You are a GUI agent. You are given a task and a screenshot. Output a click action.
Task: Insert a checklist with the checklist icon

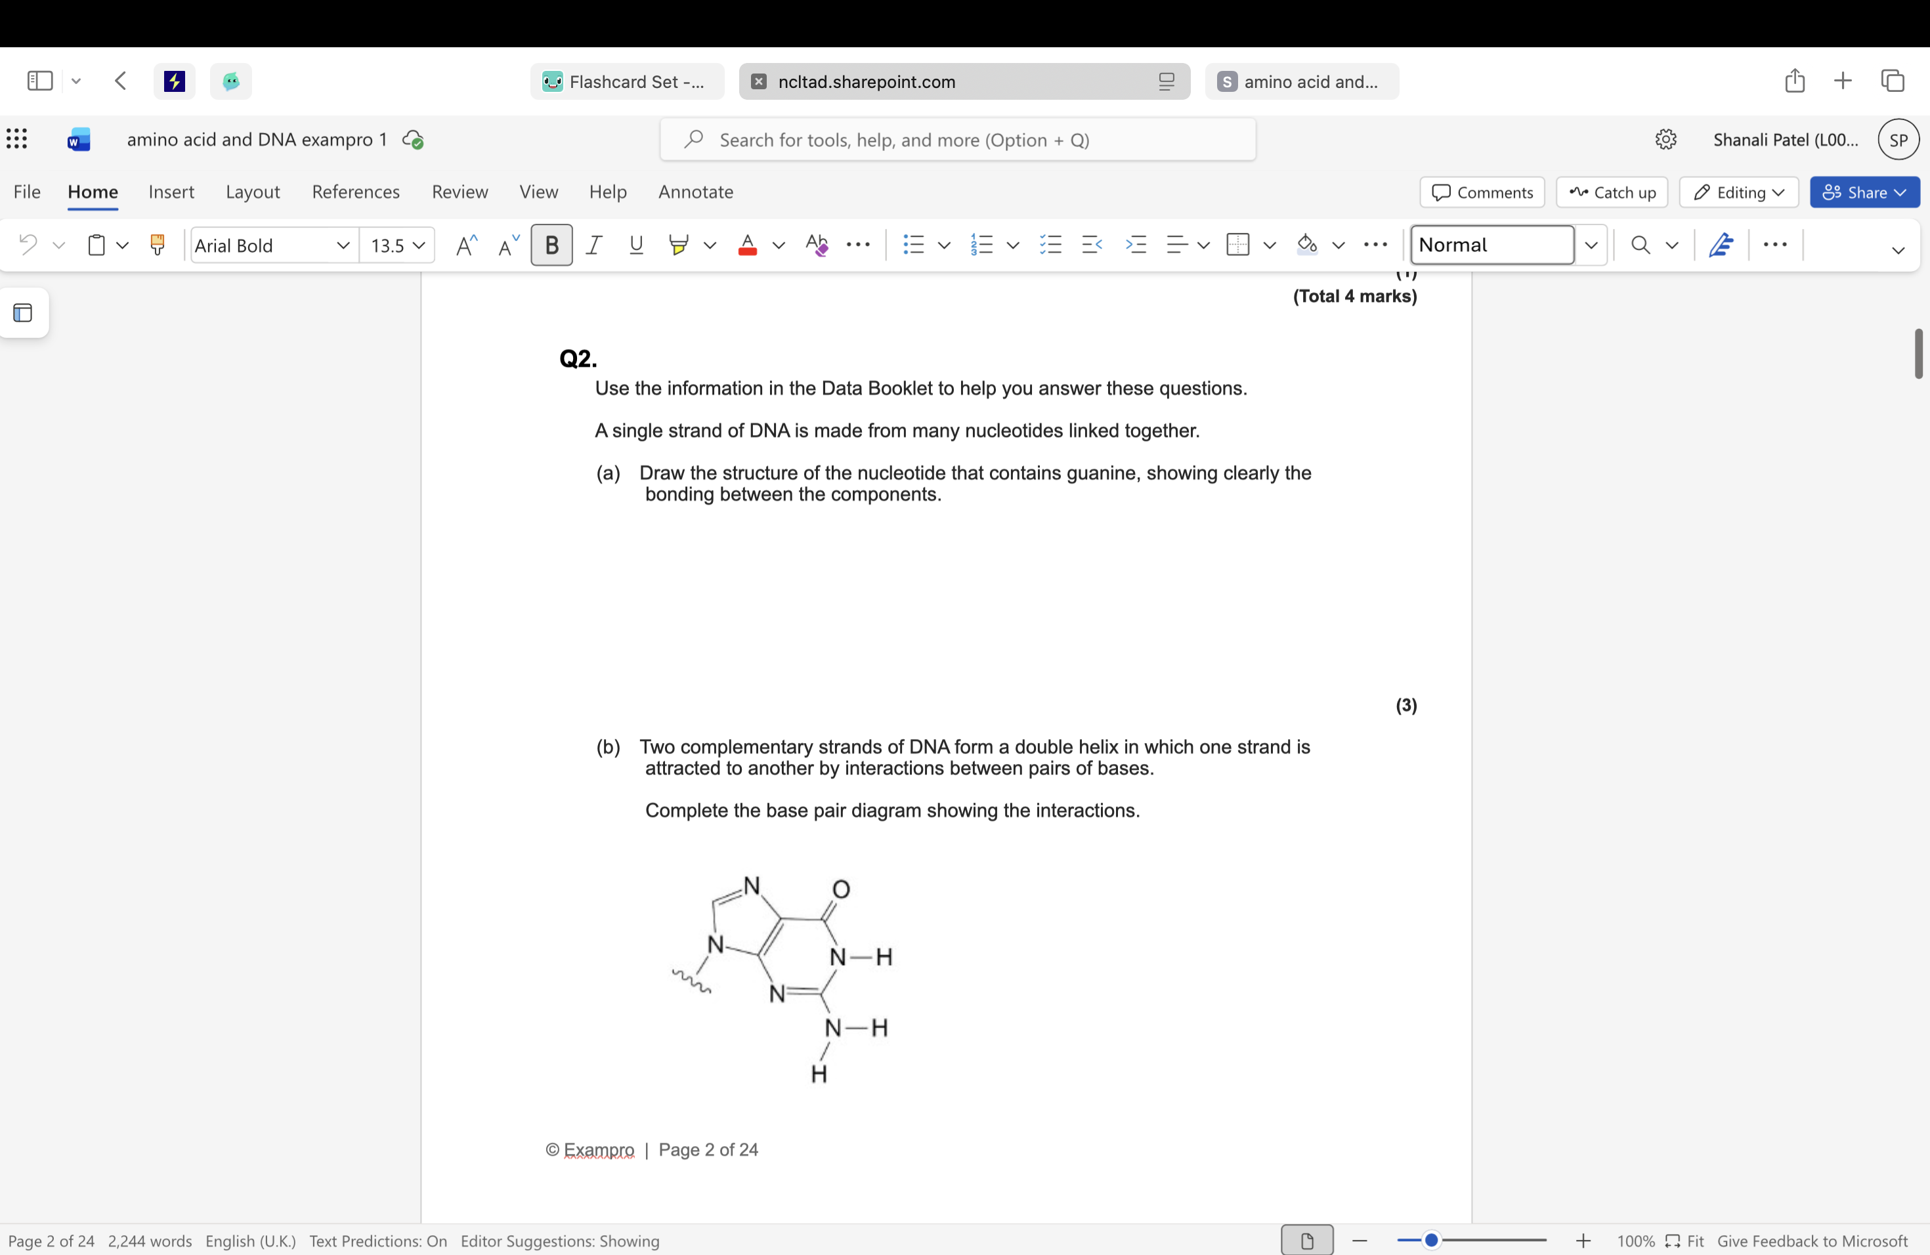pos(1050,244)
